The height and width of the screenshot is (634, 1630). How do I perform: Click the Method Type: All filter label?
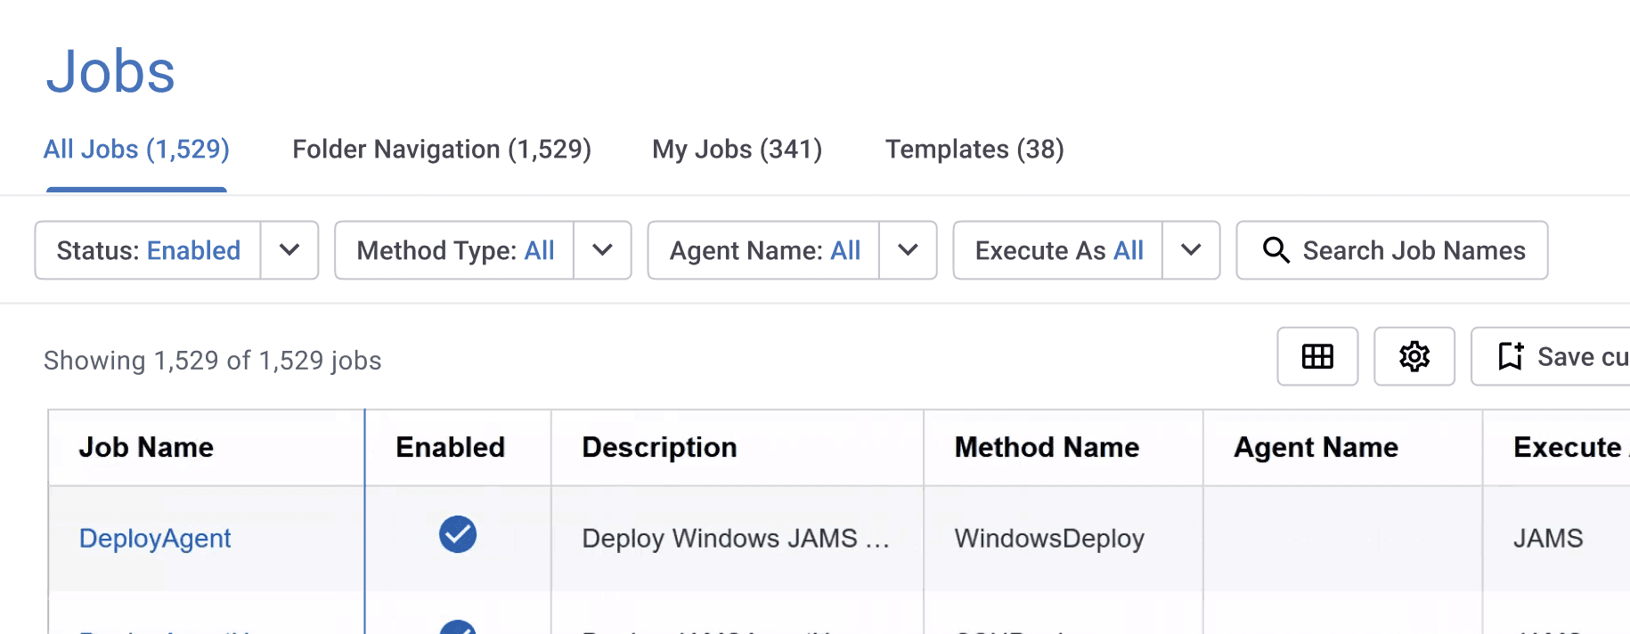coord(455,250)
